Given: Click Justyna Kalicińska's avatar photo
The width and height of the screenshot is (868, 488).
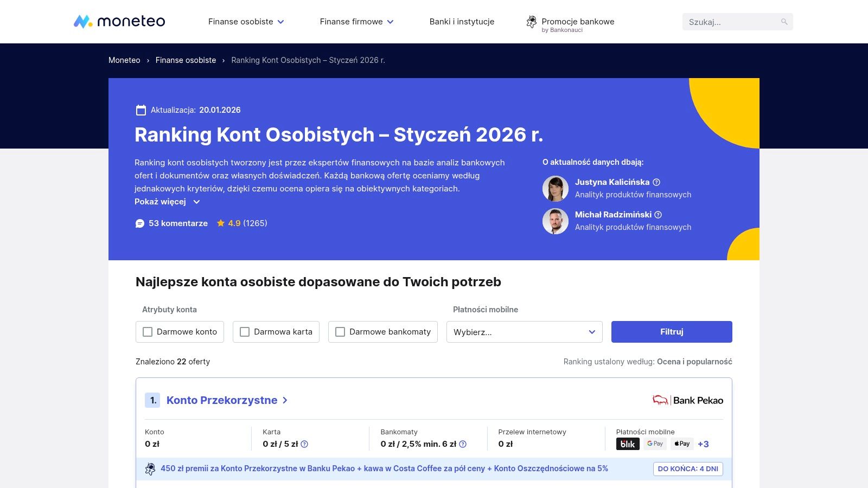Looking at the screenshot, I should point(556,189).
